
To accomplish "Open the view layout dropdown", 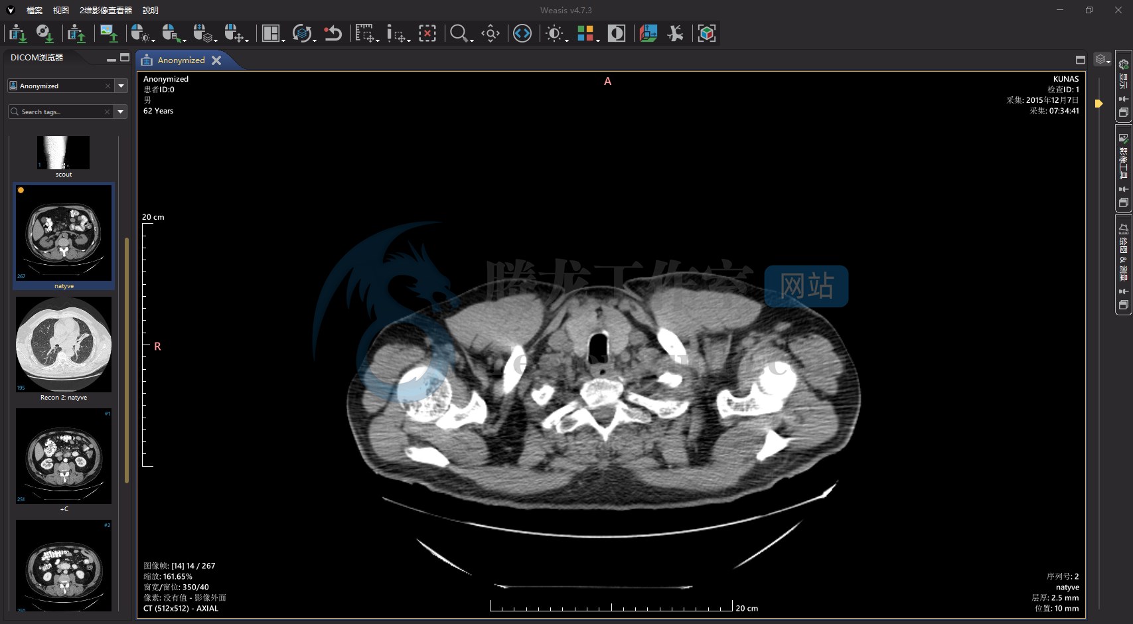I will tap(273, 33).
